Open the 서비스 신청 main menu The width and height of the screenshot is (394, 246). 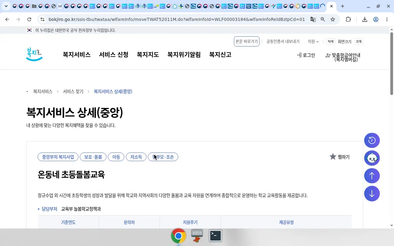(x=114, y=55)
